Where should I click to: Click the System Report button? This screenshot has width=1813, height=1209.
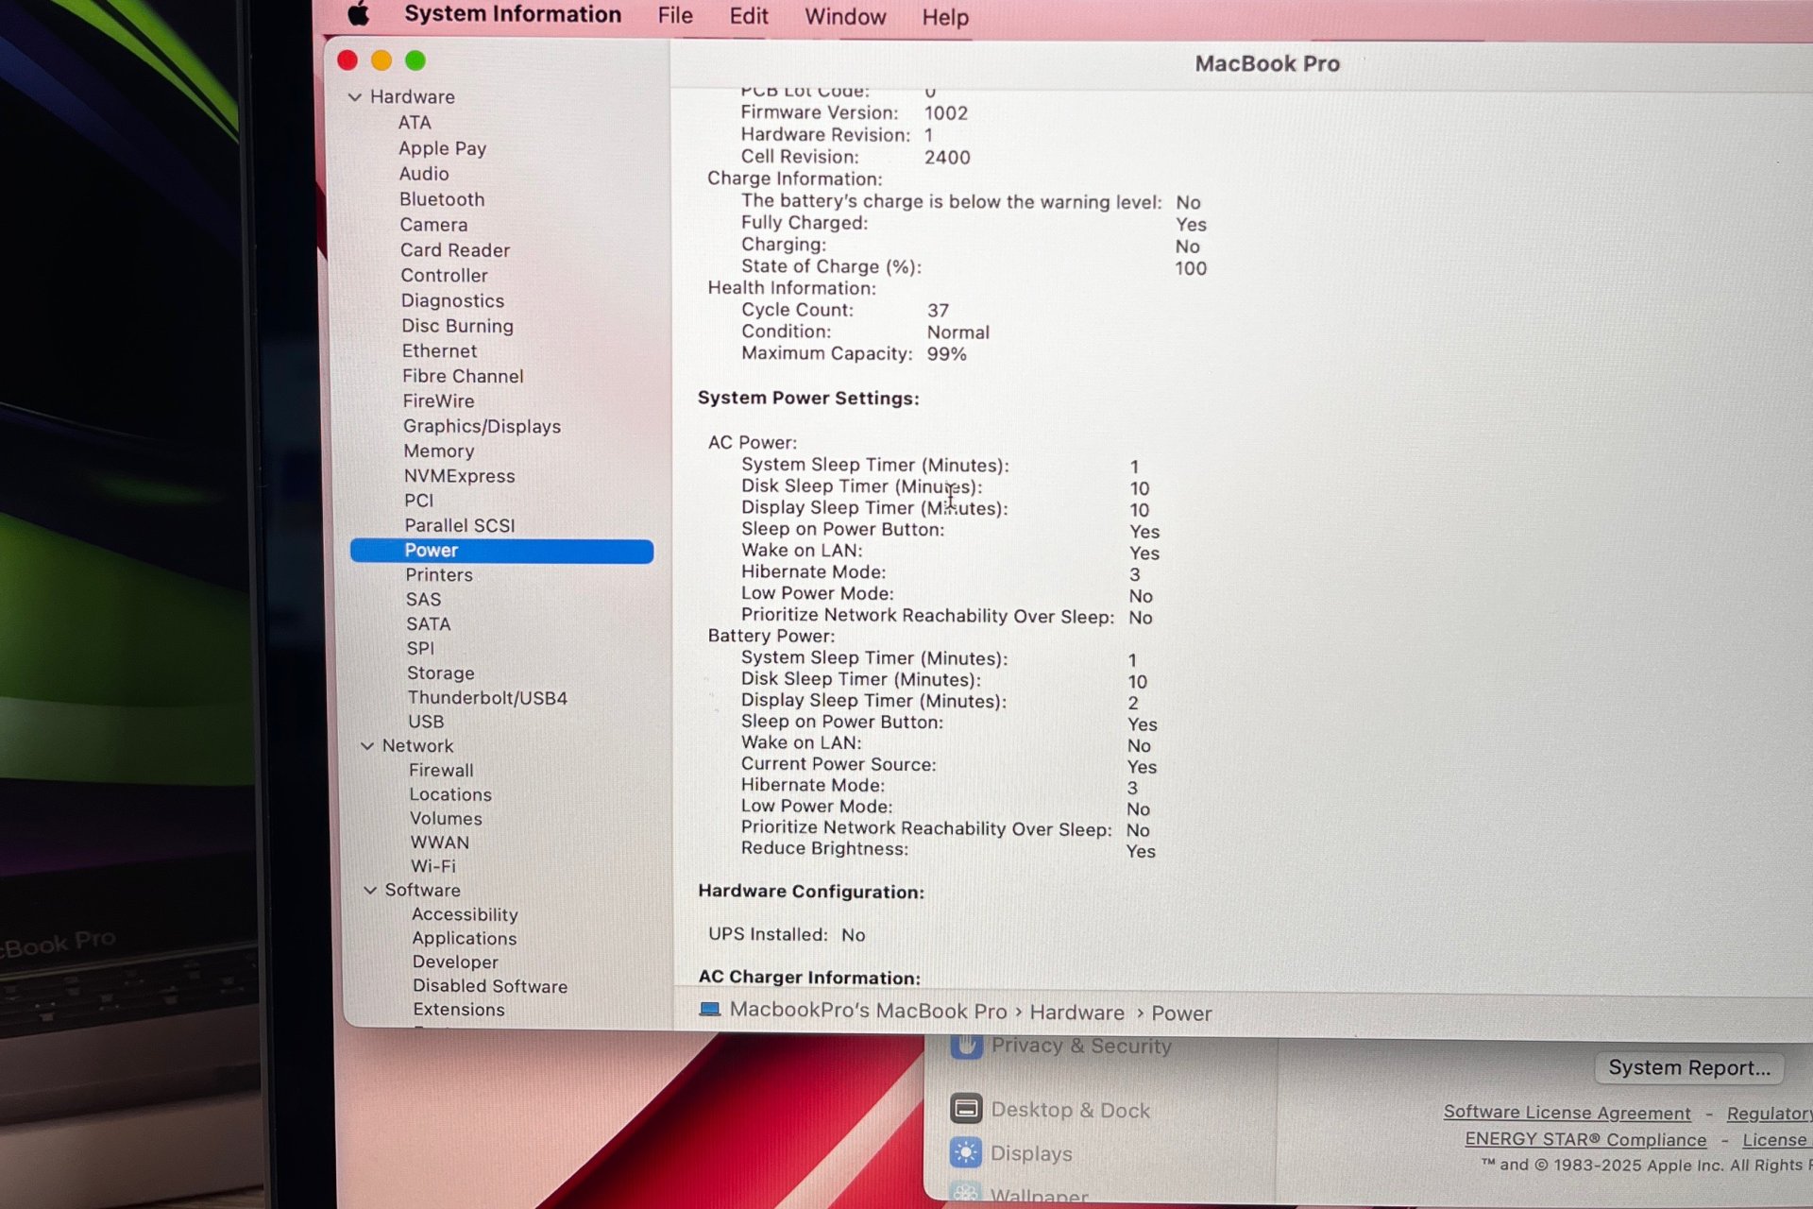pos(1689,1068)
